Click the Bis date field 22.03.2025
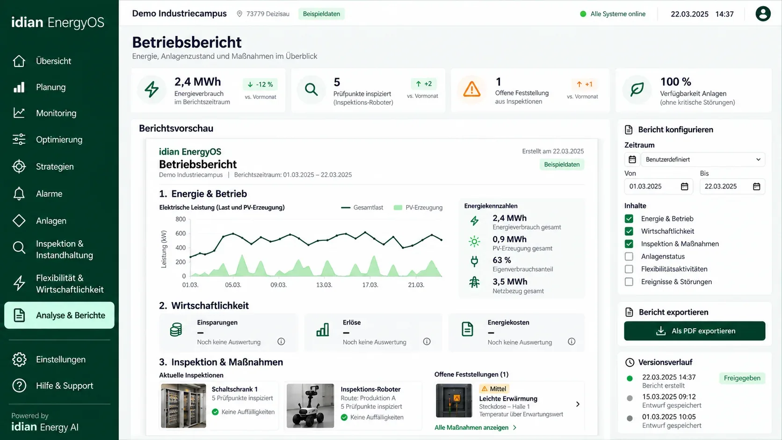Image resolution: width=782 pixels, height=440 pixels. coord(732,187)
